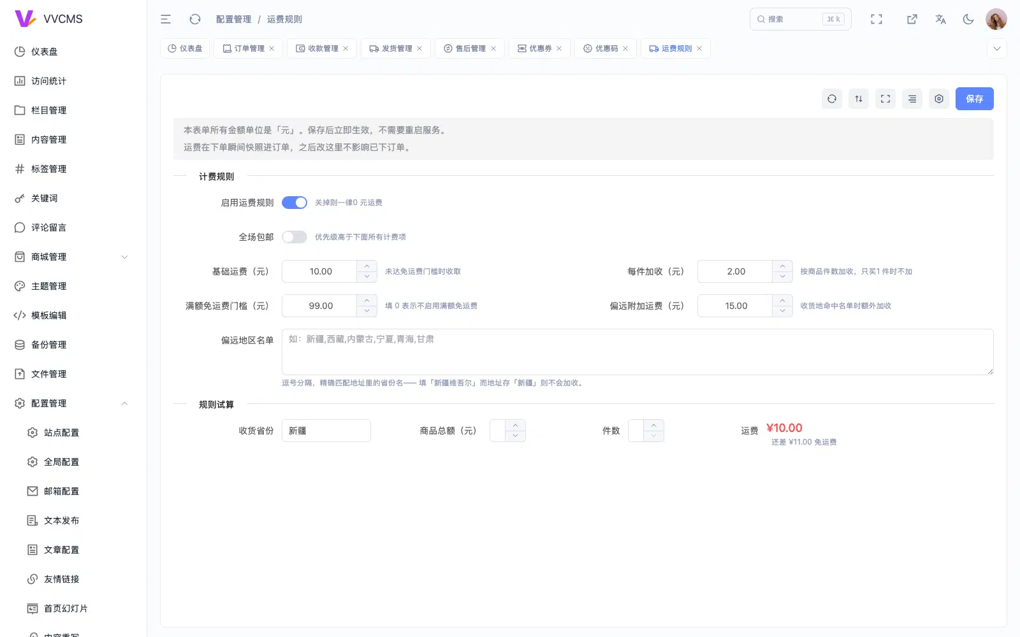Enter fullscreen mode from the top bar

(877, 19)
